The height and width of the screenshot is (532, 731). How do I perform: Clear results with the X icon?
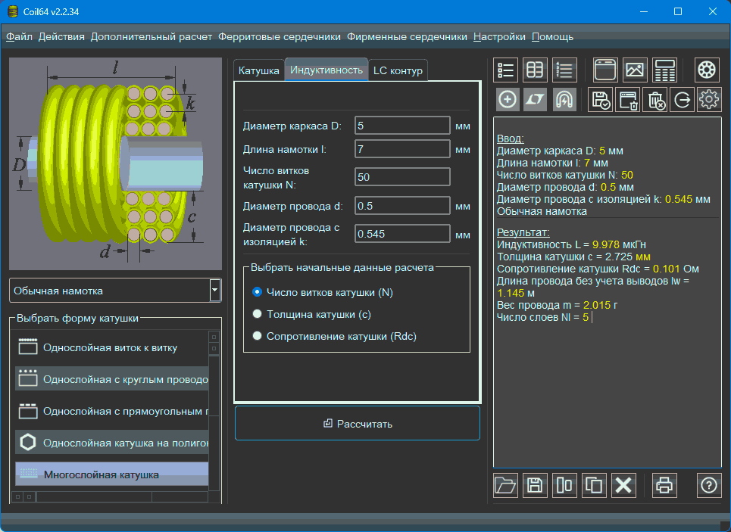coord(623,485)
